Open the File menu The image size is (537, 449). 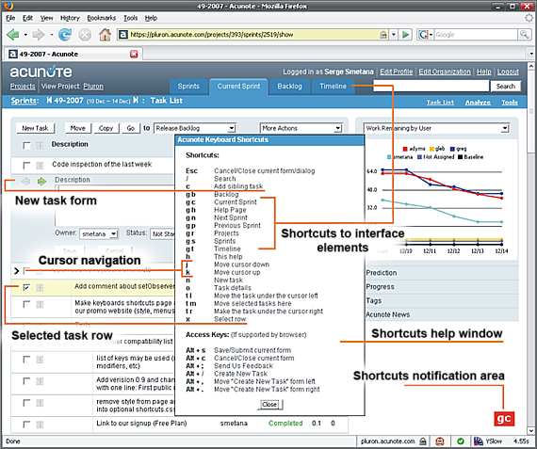pos(10,18)
